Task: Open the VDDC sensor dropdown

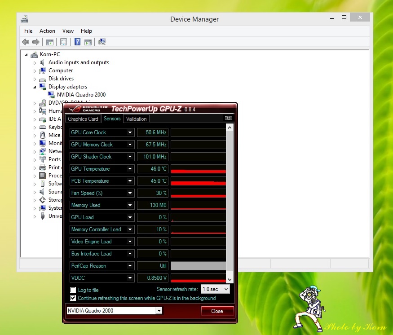Action: coord(130,278)
